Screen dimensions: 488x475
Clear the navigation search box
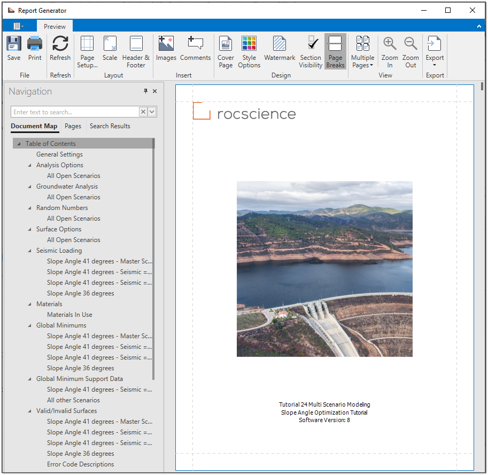[x=143, y=112]
